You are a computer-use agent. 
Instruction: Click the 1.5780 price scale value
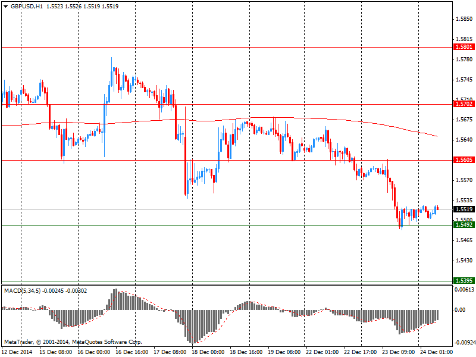click(464, 59)
